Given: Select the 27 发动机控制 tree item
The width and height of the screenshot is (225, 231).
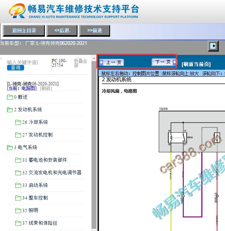Looking at the screenshot, I should click(x=37, y=135).
